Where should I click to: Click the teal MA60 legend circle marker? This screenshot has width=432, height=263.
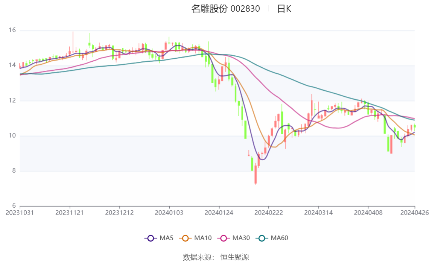tap(262, 238)
